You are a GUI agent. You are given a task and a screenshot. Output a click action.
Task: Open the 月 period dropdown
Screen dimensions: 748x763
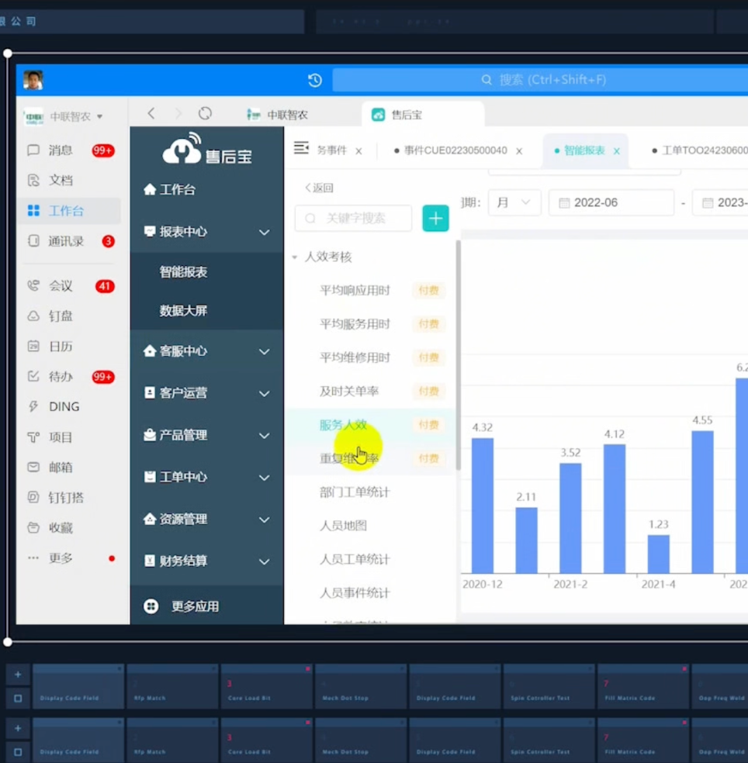514,202
